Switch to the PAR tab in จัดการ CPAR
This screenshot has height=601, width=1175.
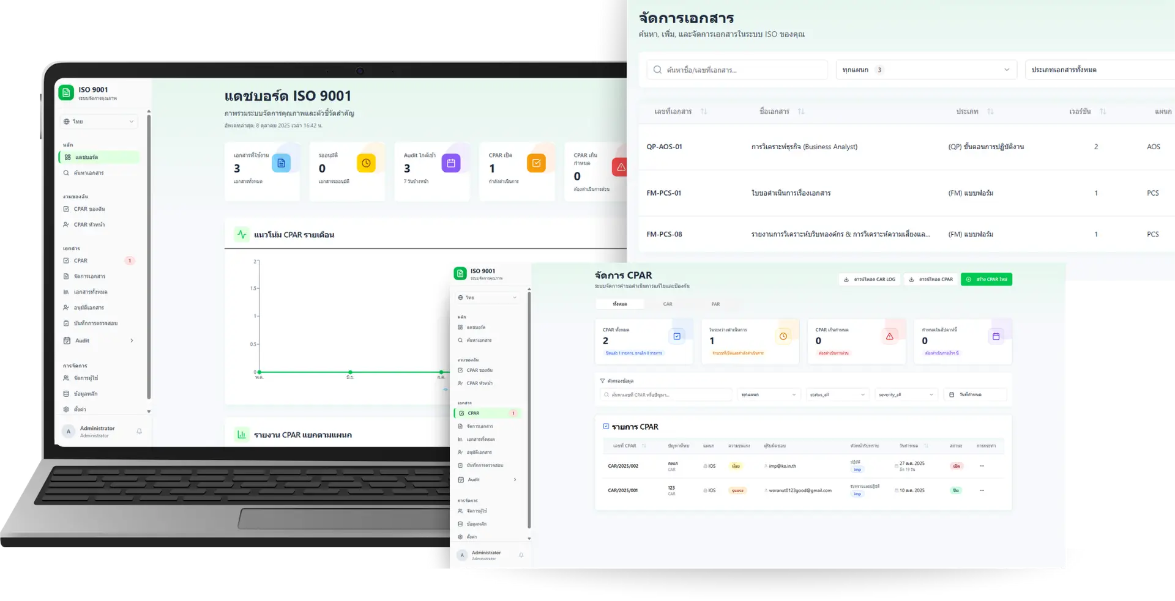click(715, 304)
